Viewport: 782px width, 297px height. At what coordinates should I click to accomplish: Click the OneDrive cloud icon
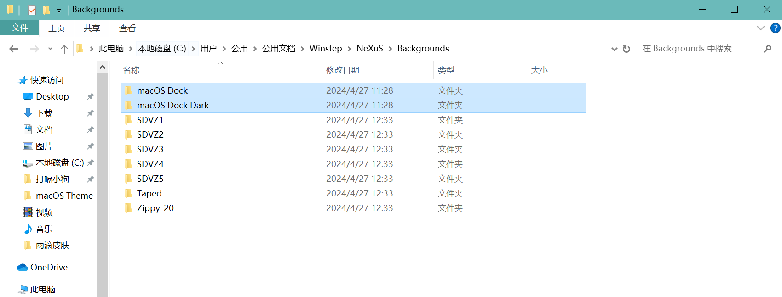click(23, 267)
